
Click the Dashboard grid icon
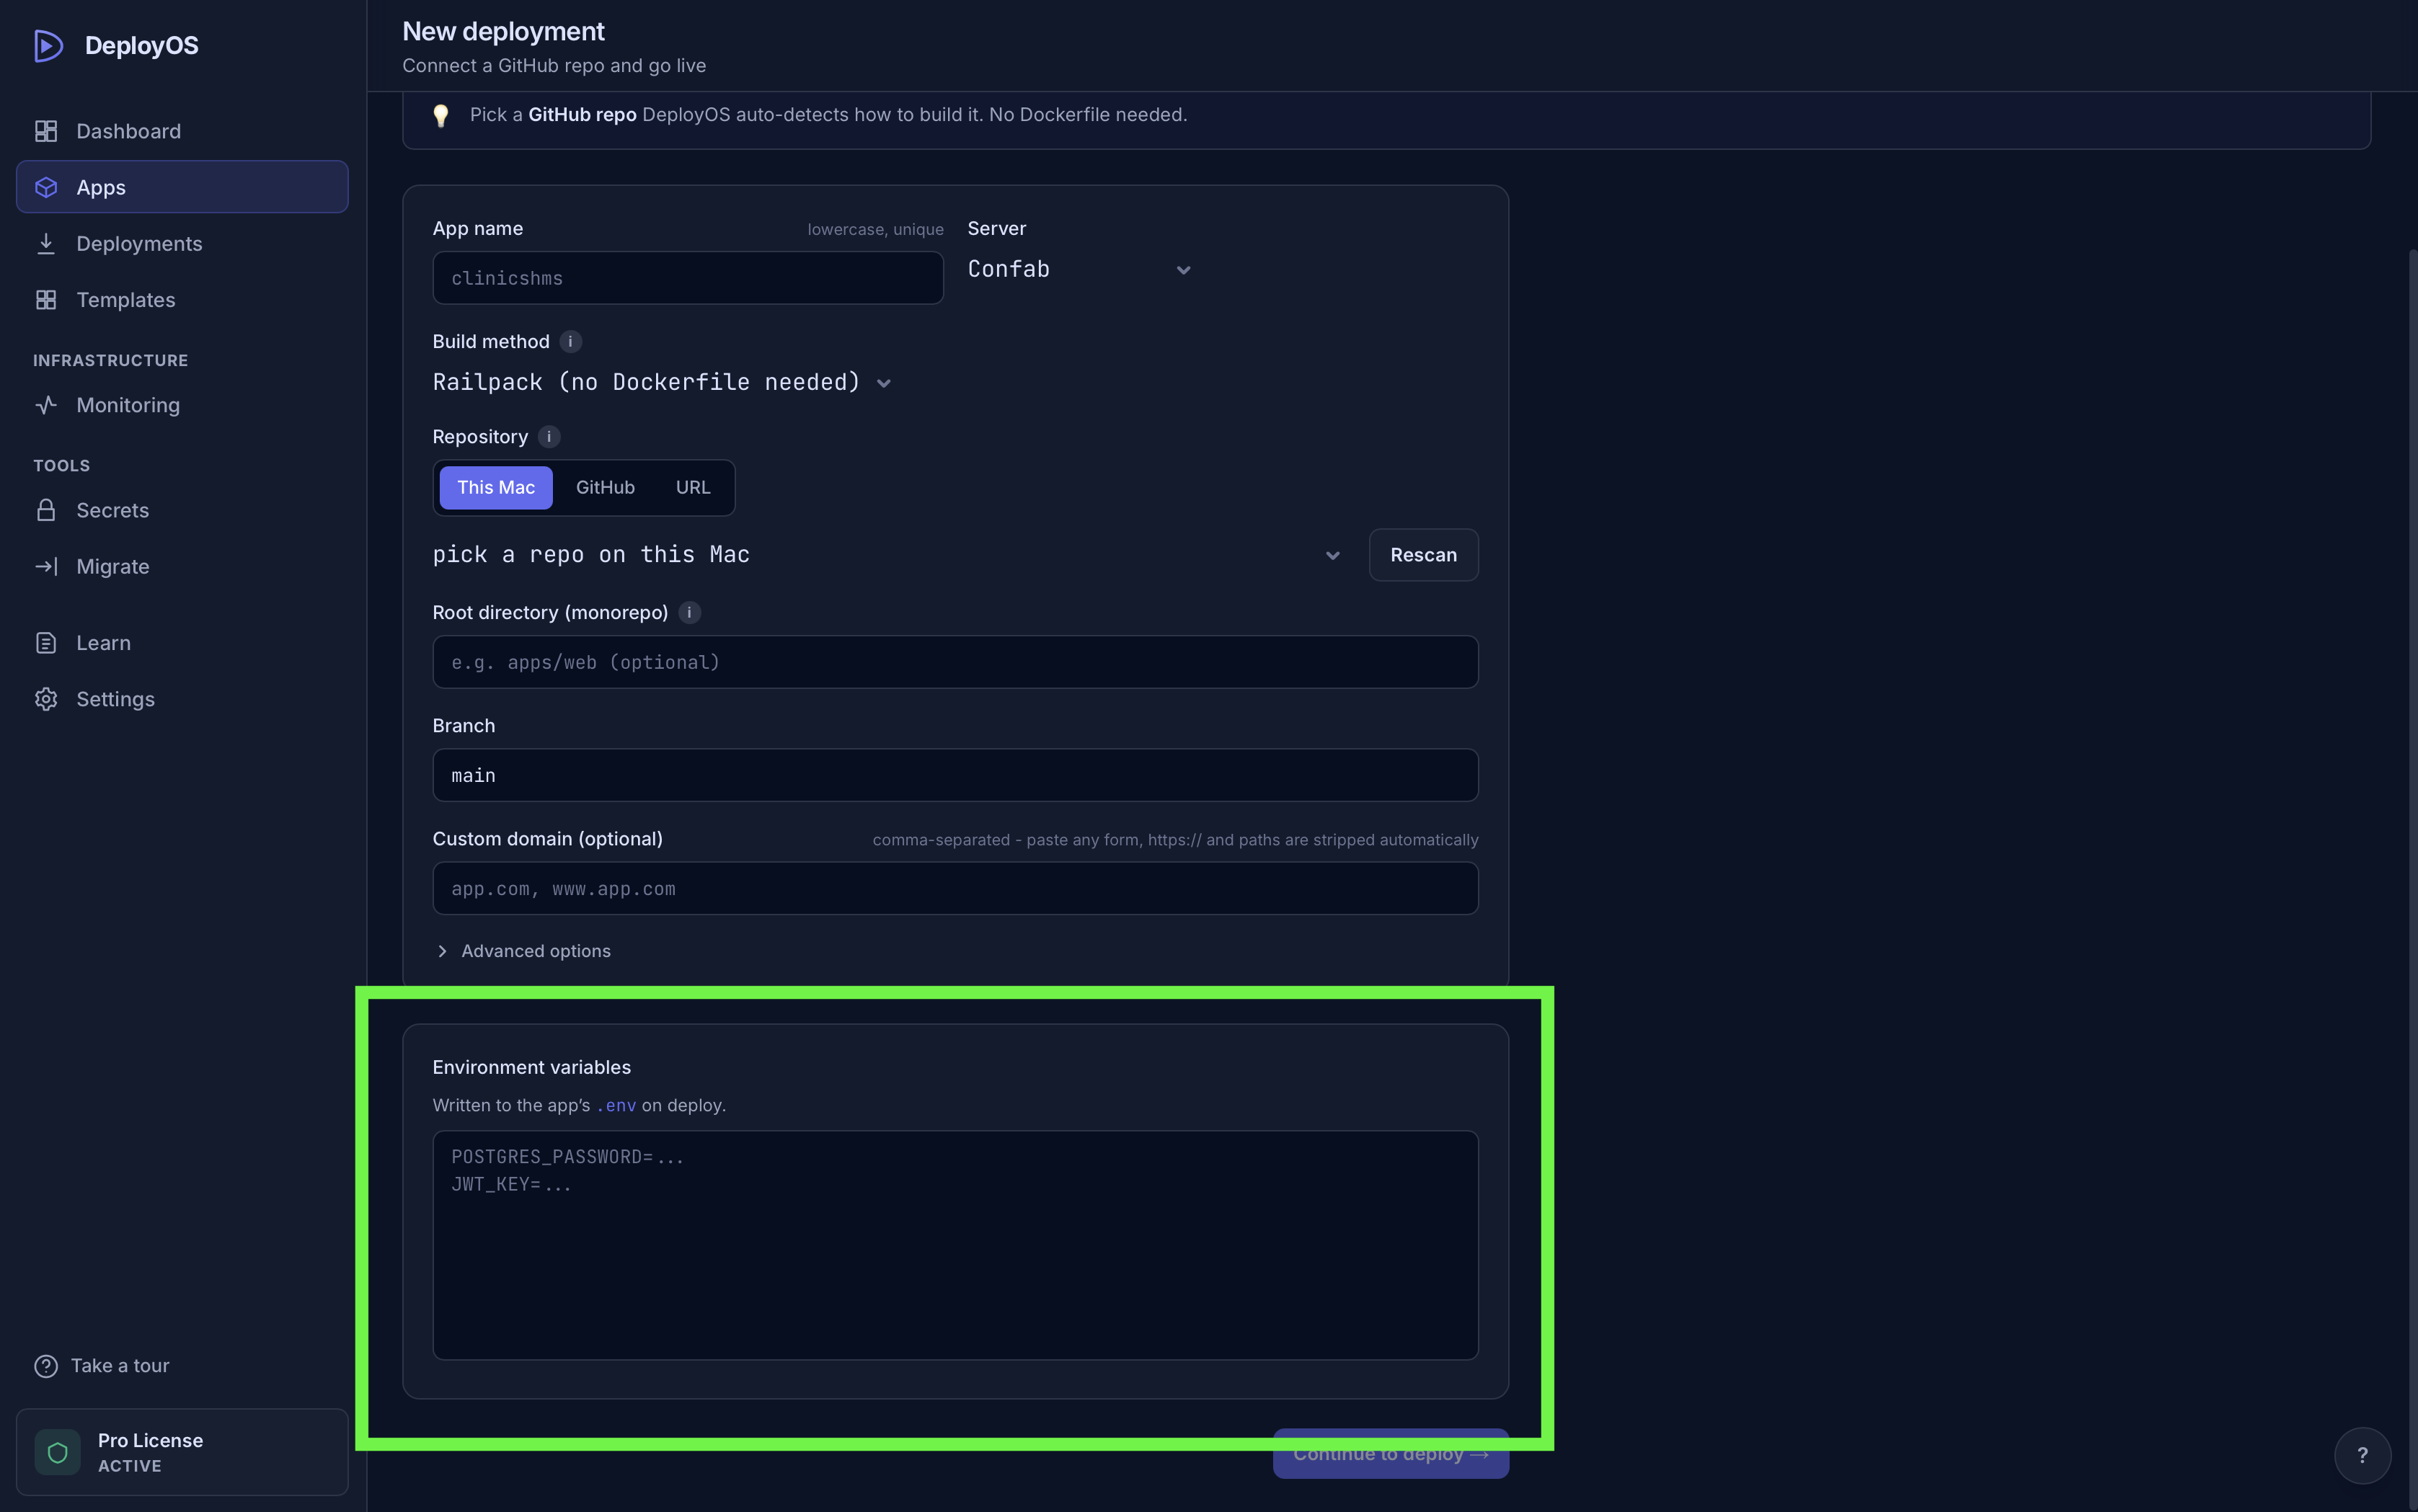[46, 131]
